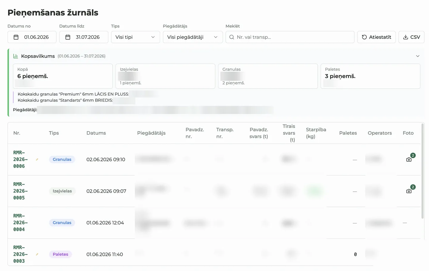Edit entry RMR-2026-0003 with pencil icon
This screenshot has height=271, width=429.
(37, 254)
